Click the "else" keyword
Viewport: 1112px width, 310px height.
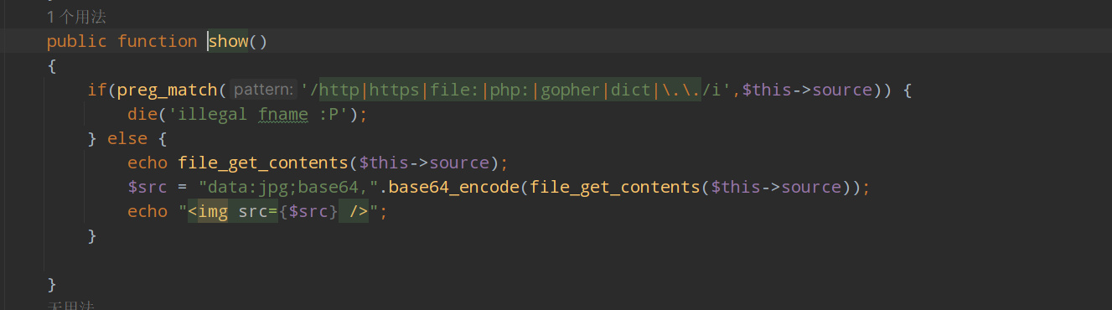click(x=127, y=138)
